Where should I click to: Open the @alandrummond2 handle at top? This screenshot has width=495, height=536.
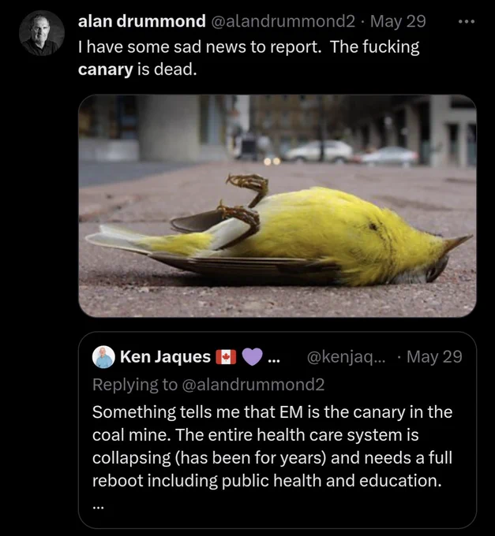pyautogui.click(x=283, y=21)
